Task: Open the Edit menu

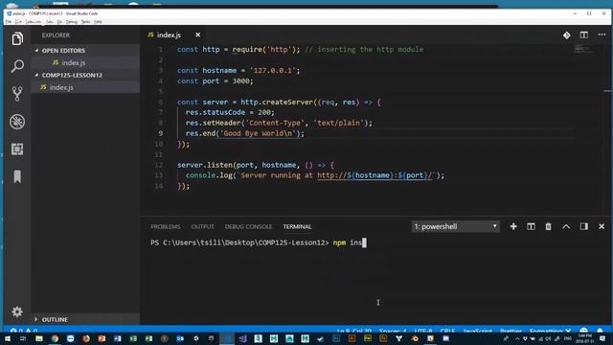Action: click(x=18, y=22)
